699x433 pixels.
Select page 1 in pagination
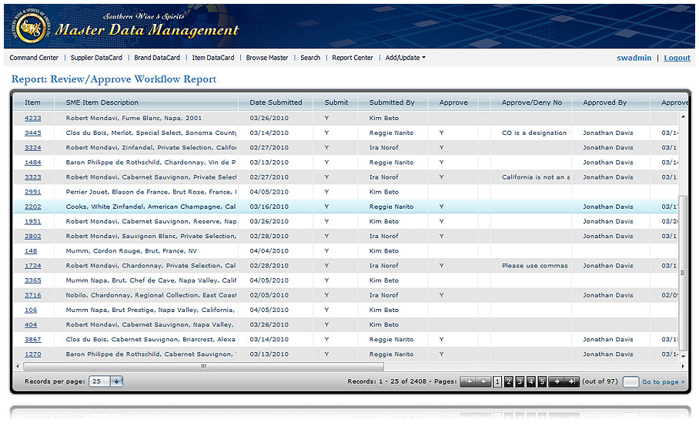point(497,381)
